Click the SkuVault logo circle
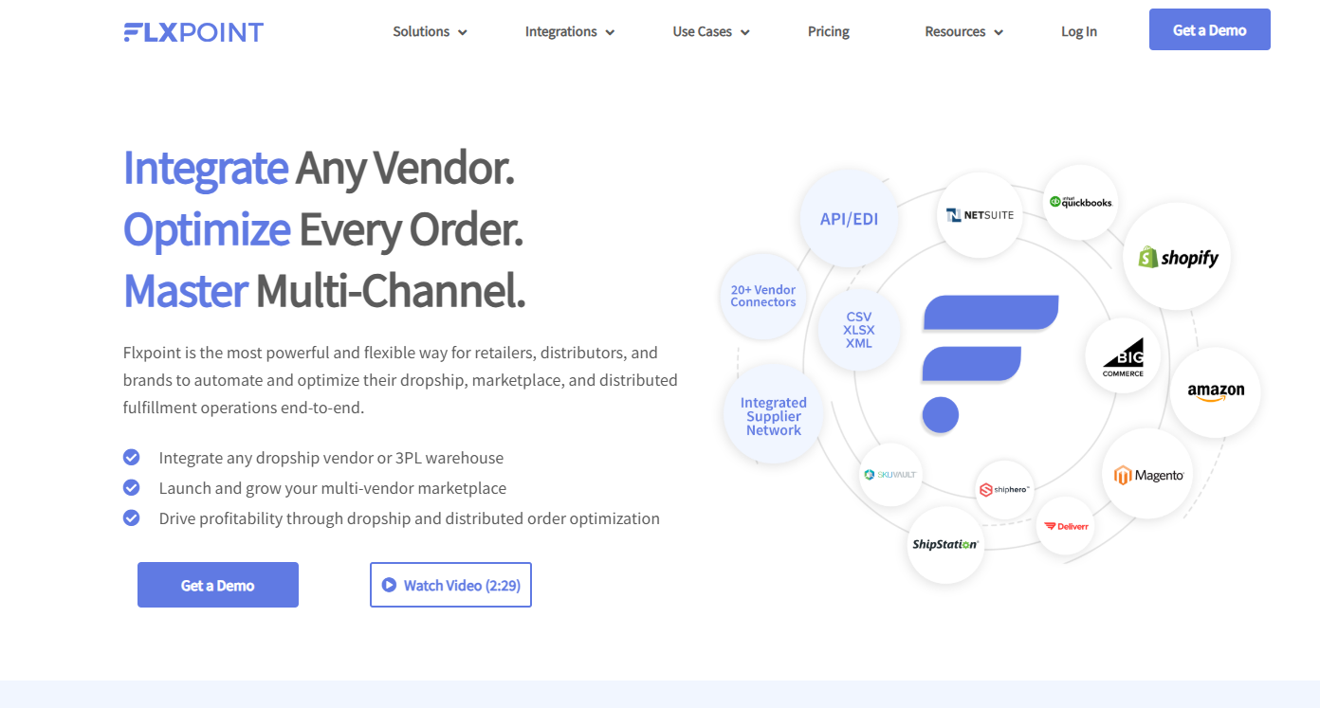This screenshot has width=1320, height=708. (x=890, y=474)
